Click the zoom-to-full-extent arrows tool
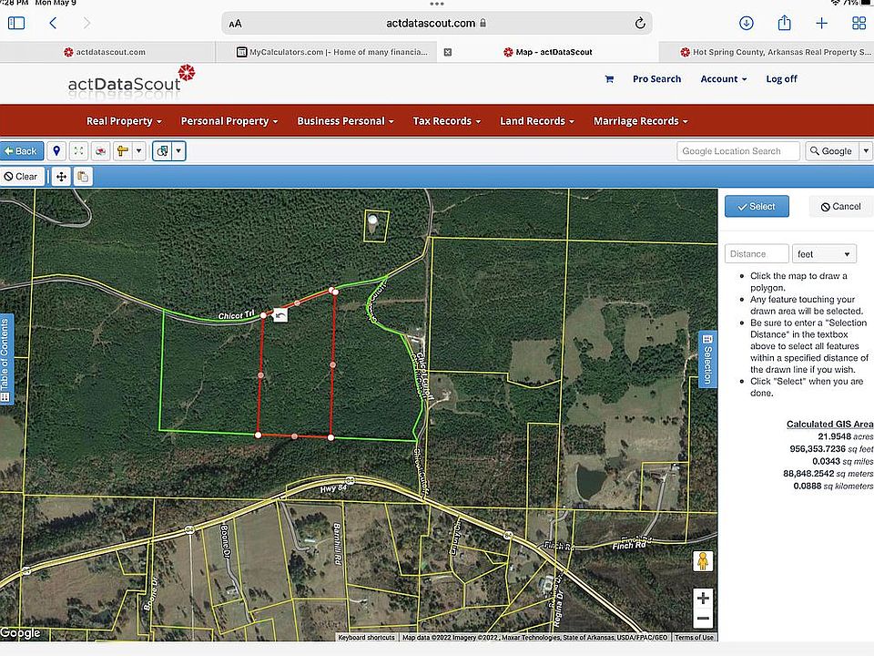 coord(78,151)
